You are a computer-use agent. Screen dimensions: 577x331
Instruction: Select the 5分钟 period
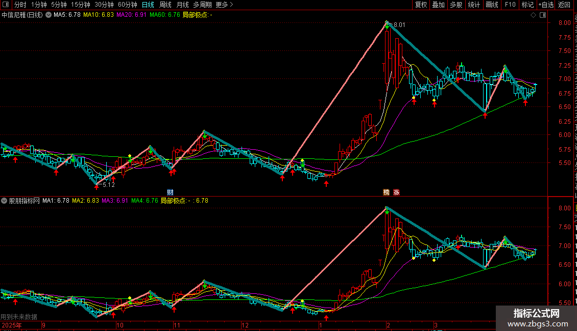tap(59, 5)
